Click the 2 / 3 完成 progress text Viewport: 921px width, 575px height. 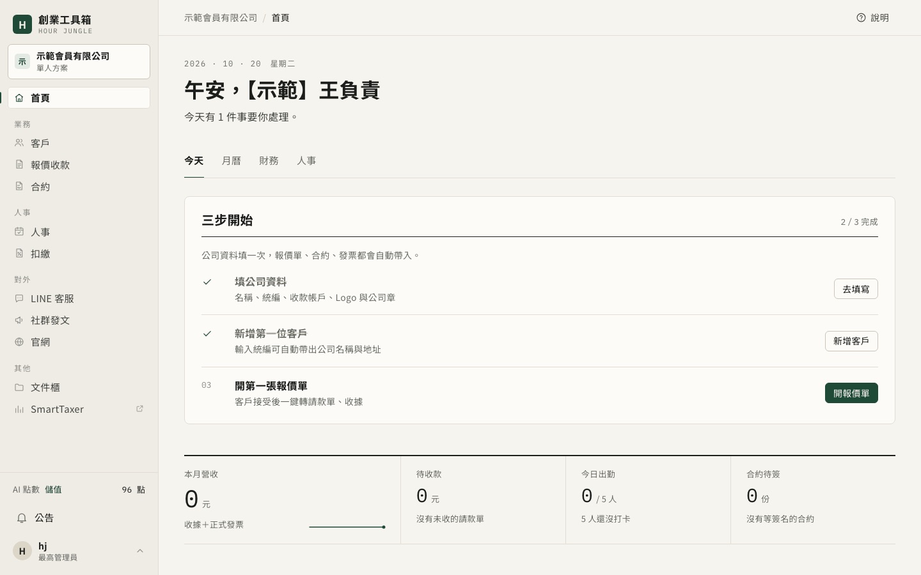[859, 222]
